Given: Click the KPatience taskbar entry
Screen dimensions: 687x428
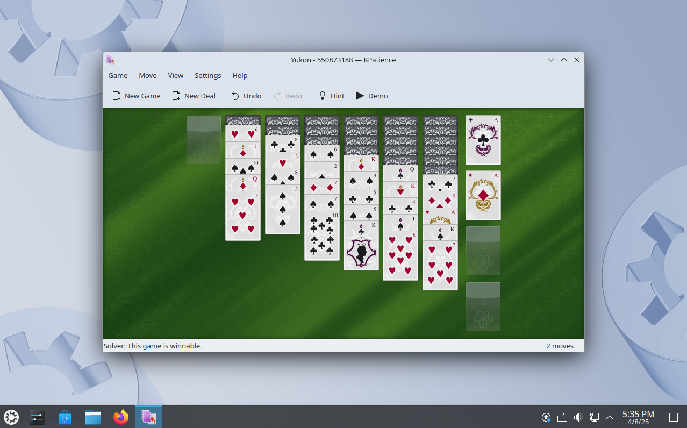Looking at the screenshot, I should pos(149,417).
